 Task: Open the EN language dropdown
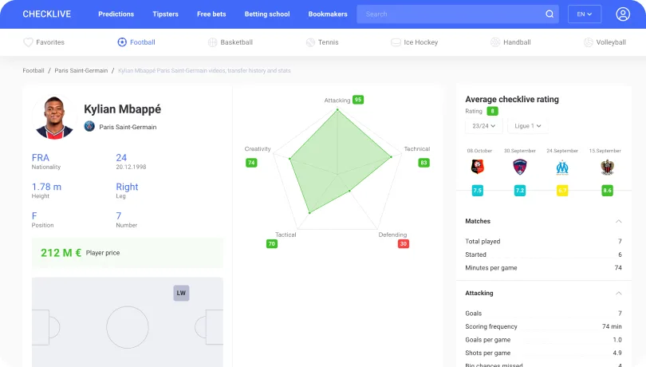585,14
